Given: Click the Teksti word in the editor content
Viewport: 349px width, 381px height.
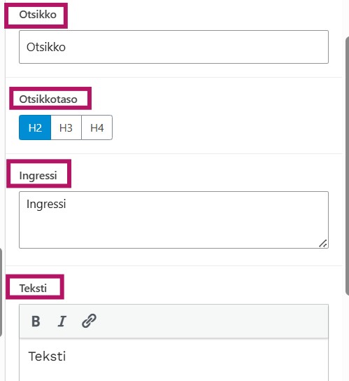Looking at the screenshot, I should click(47, 356).
